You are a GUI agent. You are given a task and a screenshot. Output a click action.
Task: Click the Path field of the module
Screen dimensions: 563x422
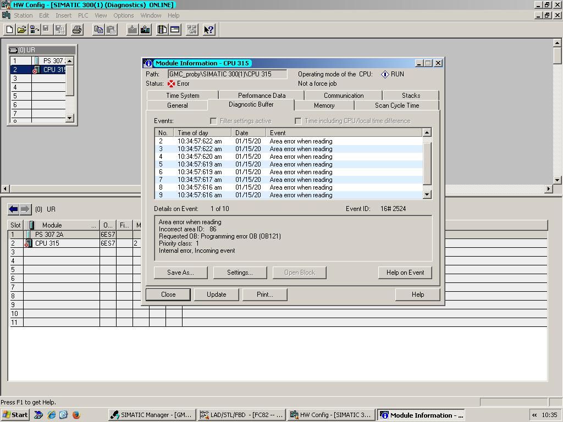[x=227, y=74]
